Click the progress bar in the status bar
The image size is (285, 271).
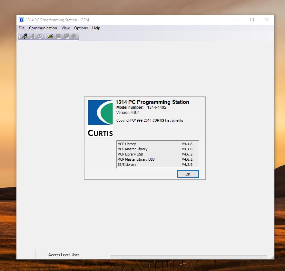[189, 256]
